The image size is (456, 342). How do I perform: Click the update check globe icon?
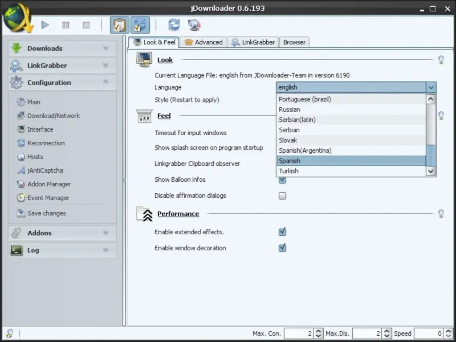pyautogui.click(x=194, y=25)
